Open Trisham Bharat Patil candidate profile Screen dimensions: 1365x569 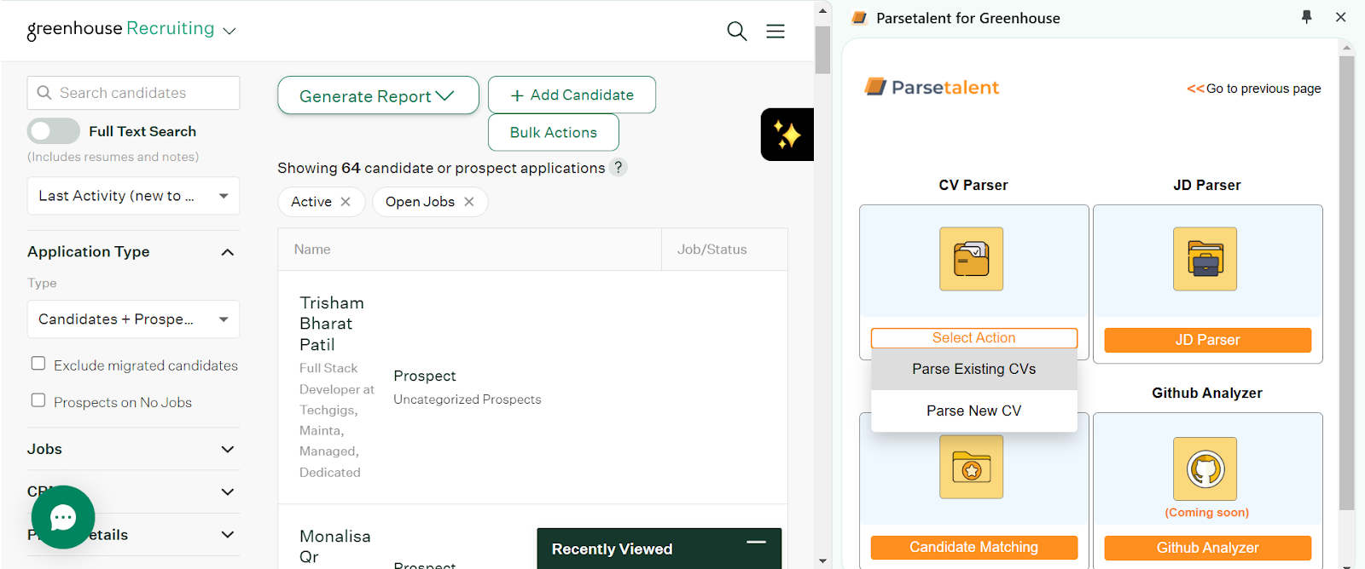tap(332, 324)
